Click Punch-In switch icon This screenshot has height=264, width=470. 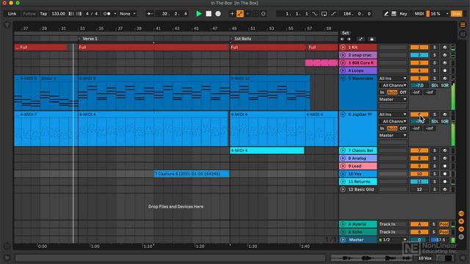click(314, 14)
